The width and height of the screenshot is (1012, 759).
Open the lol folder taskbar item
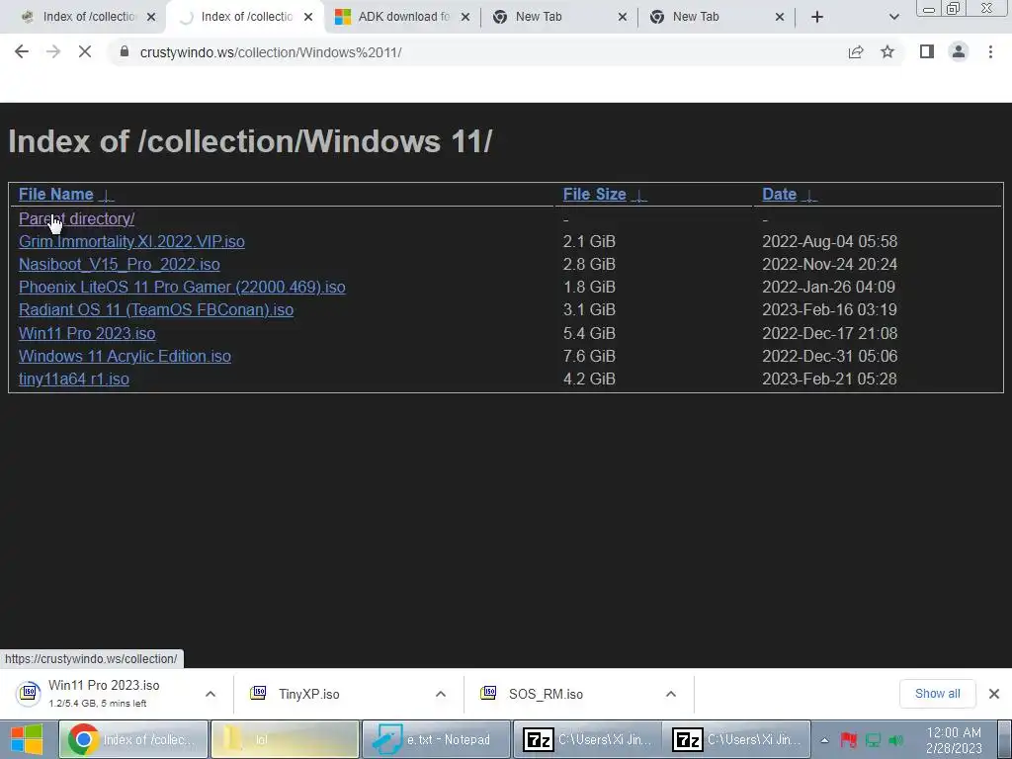[x=285, y=739]
